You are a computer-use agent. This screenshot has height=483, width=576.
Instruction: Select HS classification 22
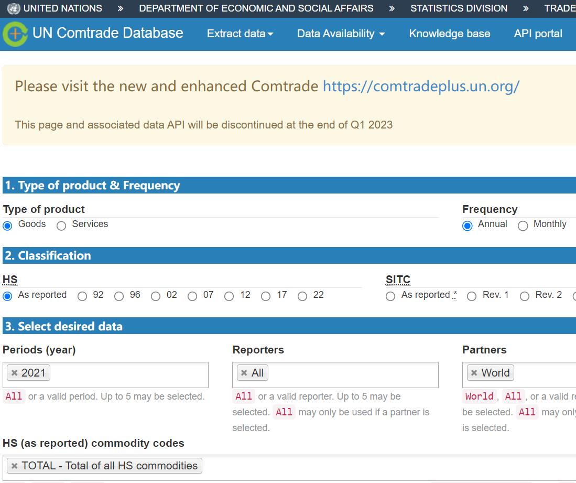(302, 296)
